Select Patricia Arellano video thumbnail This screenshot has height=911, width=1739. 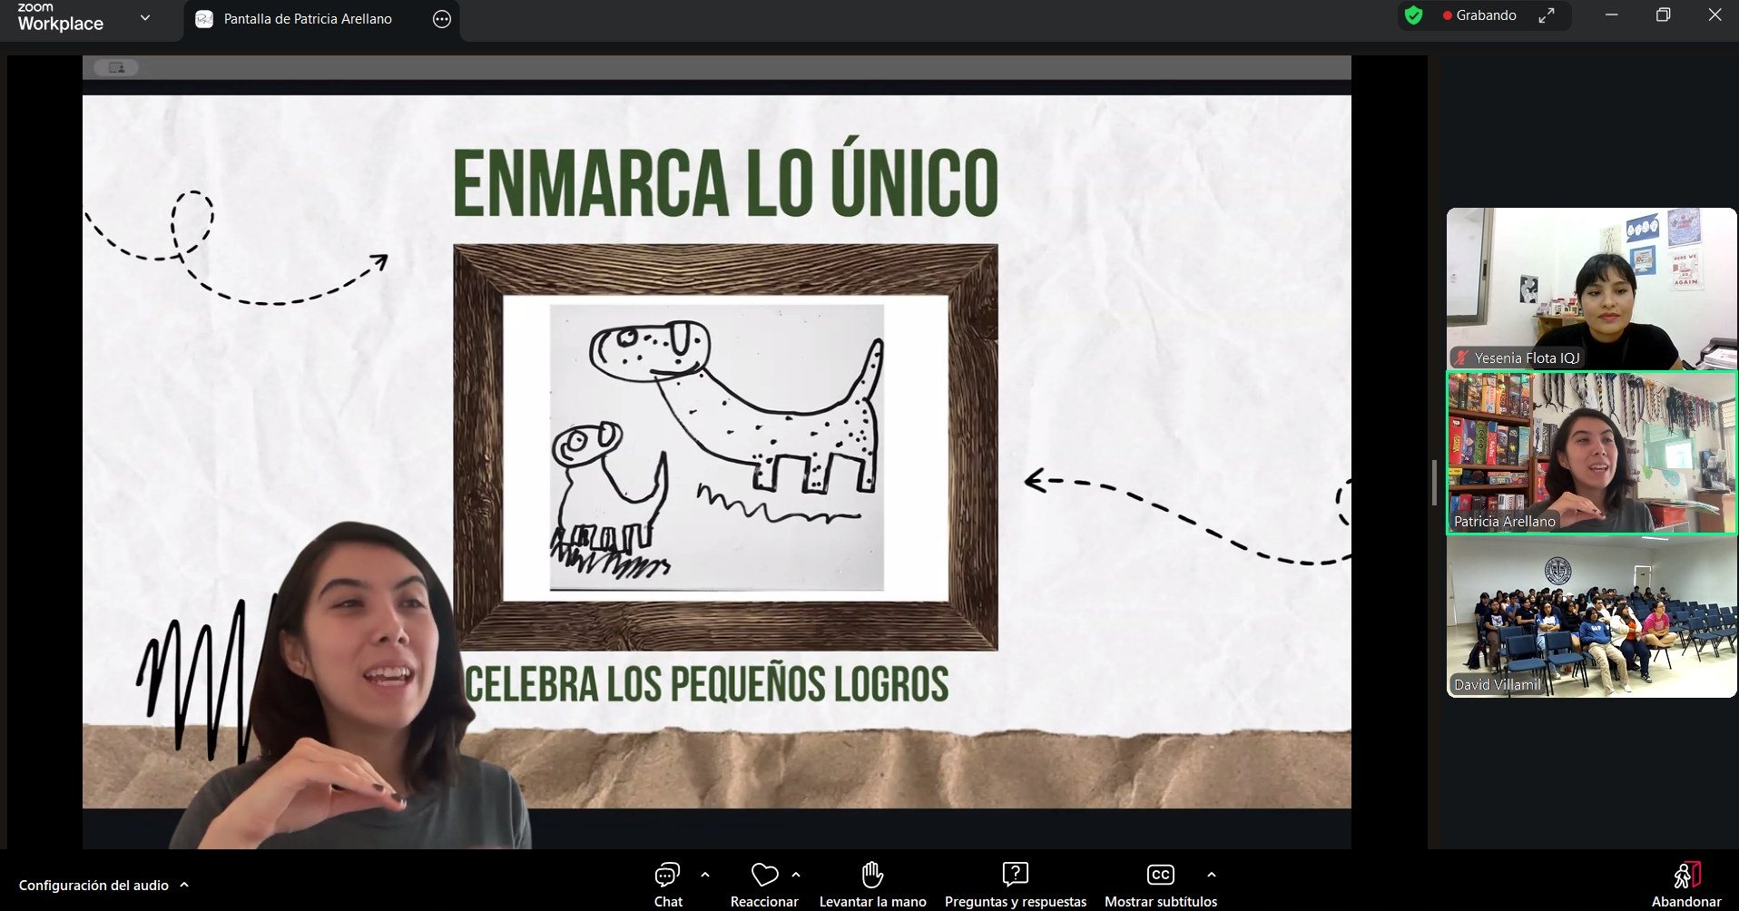[1591, 452]
